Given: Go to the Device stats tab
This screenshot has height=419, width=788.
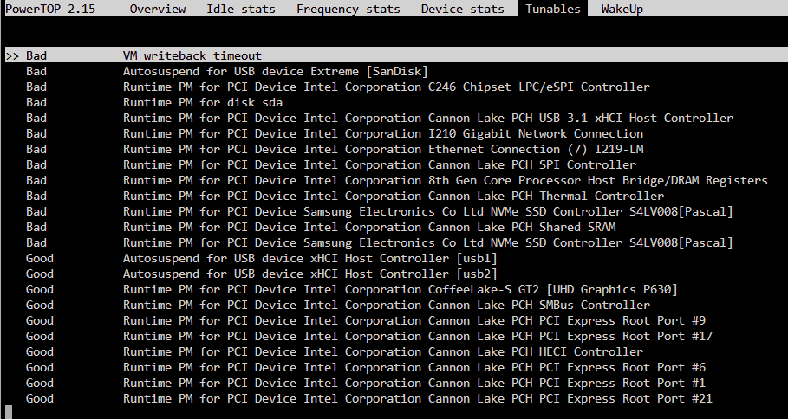Looking at the screenshot, I should (462, 9).
